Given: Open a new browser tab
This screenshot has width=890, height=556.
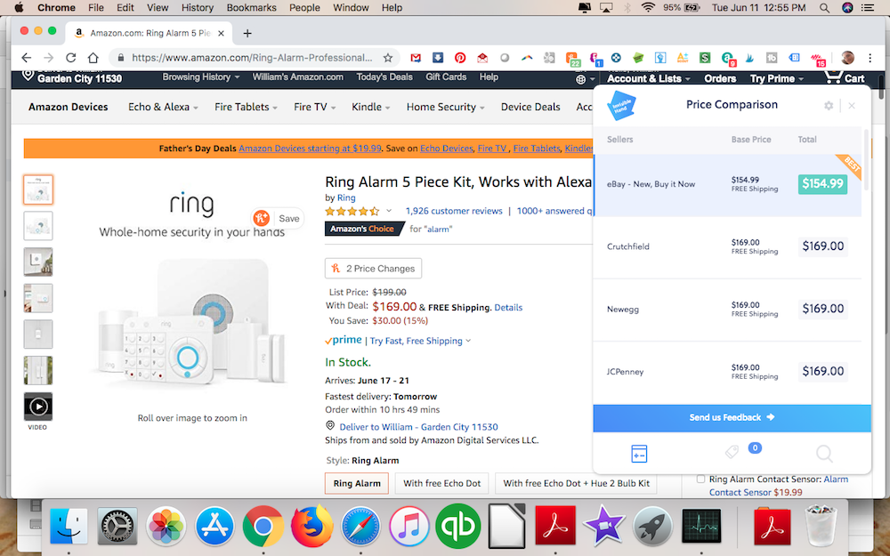Looking at the screenshot, I should (x=247, y=33).
